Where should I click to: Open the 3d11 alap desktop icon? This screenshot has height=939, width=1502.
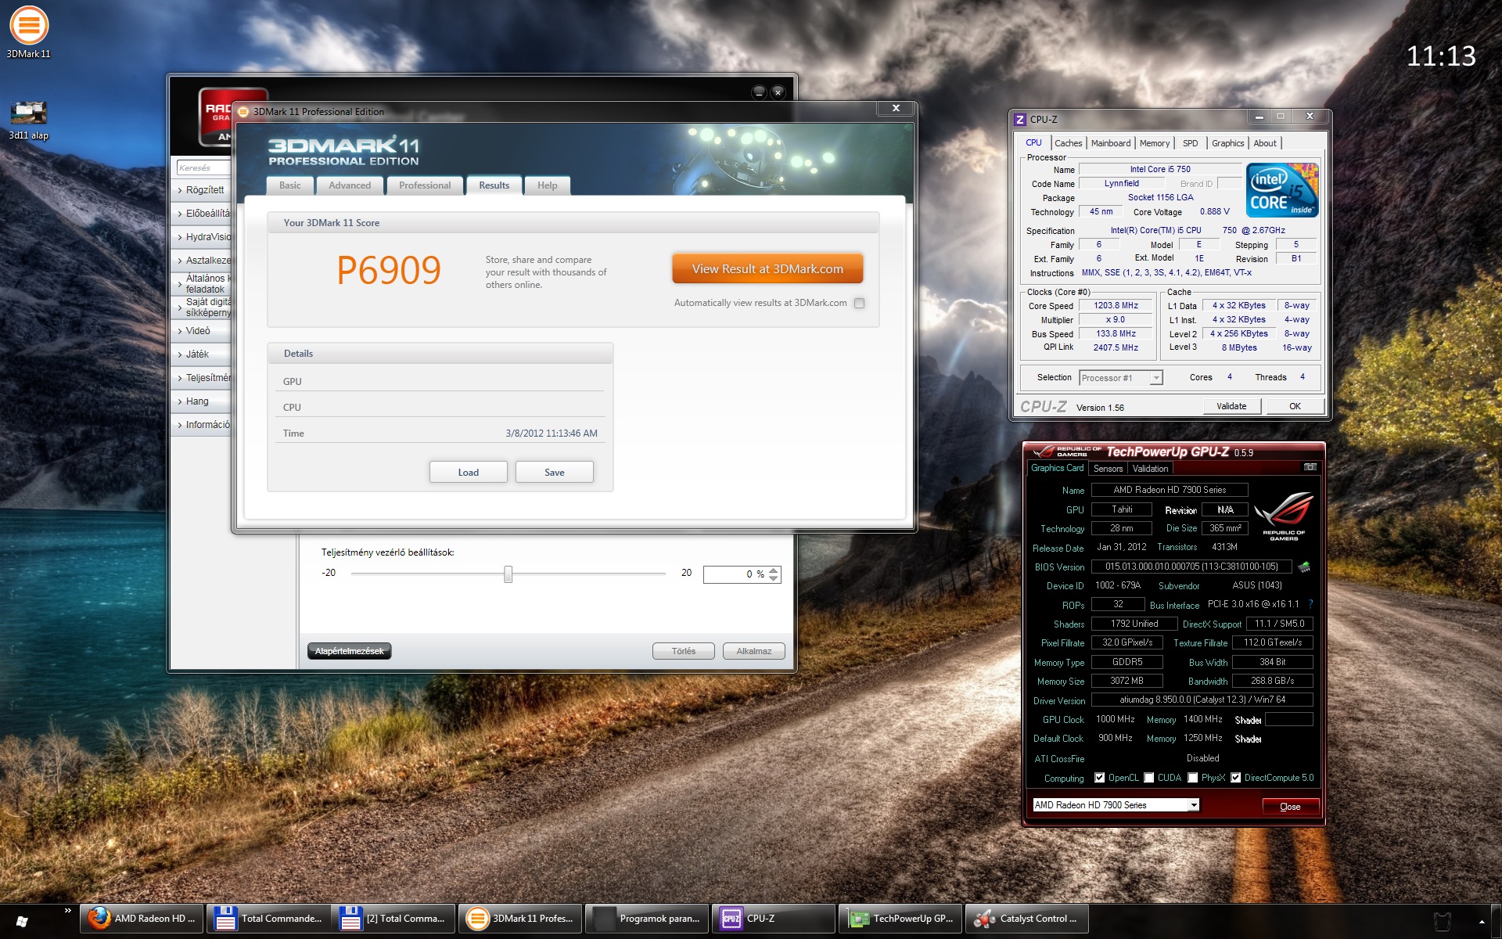[x=29, y=121]
